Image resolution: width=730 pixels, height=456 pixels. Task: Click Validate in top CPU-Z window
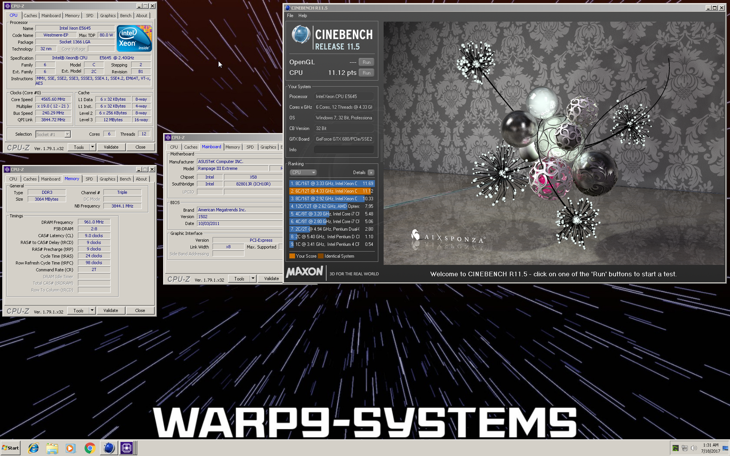point(111,147)
